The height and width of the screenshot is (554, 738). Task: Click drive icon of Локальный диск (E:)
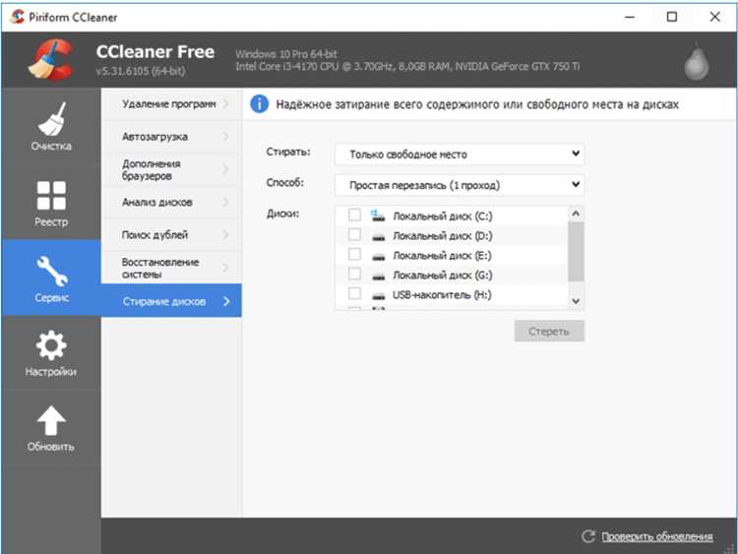(x=379, y=257)
